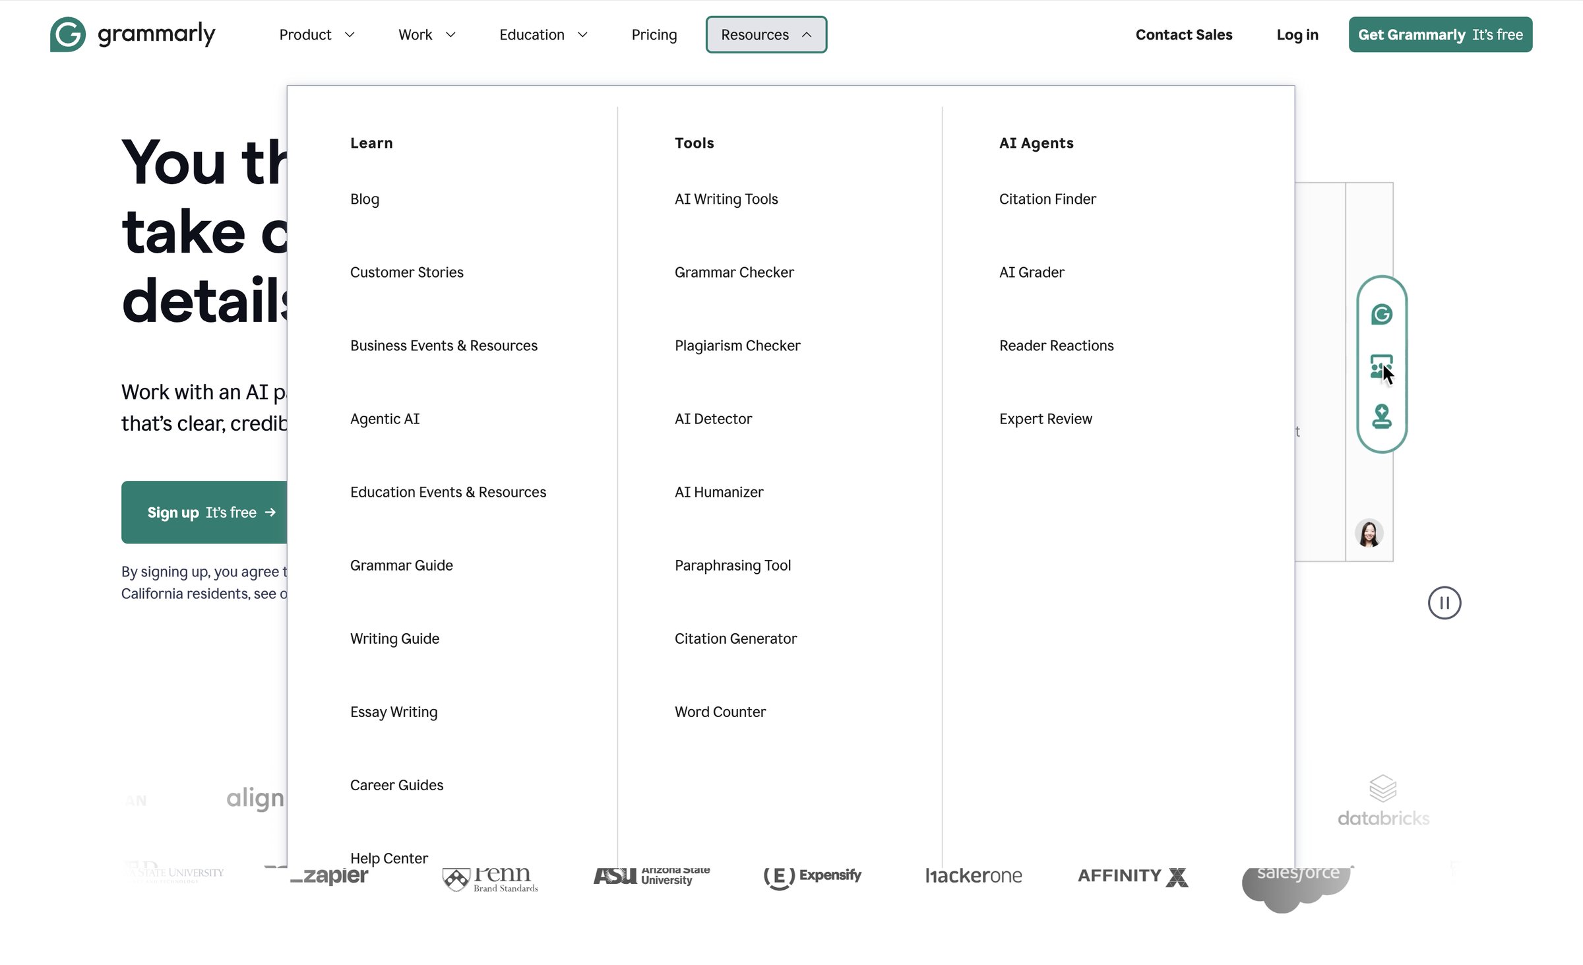Open Word Counter tool
The image size is (1583, 965).
(x=720, y=712)
